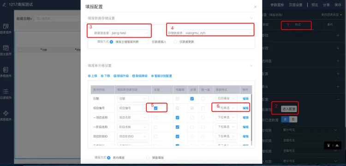The height and width of the screenshot is (166, 346).
Task: Select 仅数据更新 radio option
Action: tap(175, 41)
